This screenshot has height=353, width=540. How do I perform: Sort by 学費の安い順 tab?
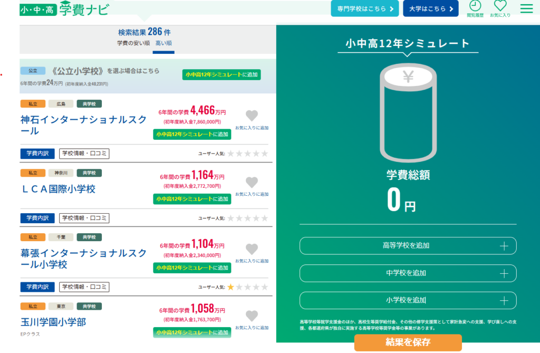coord(133,43)
